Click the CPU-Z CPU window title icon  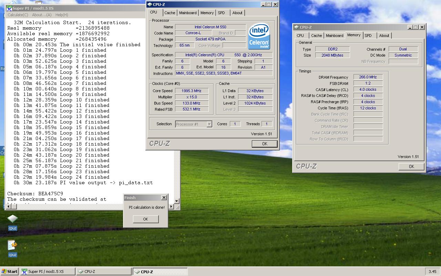click(150, 4)
